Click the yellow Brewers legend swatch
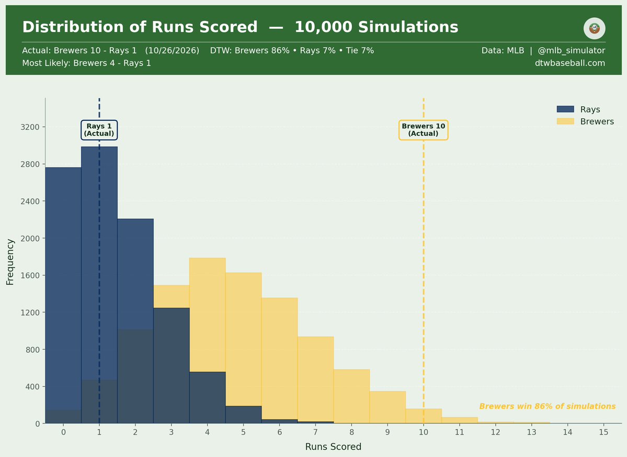Image resolution: width=627 pixels, height=457 pixels. click(565, 121)
